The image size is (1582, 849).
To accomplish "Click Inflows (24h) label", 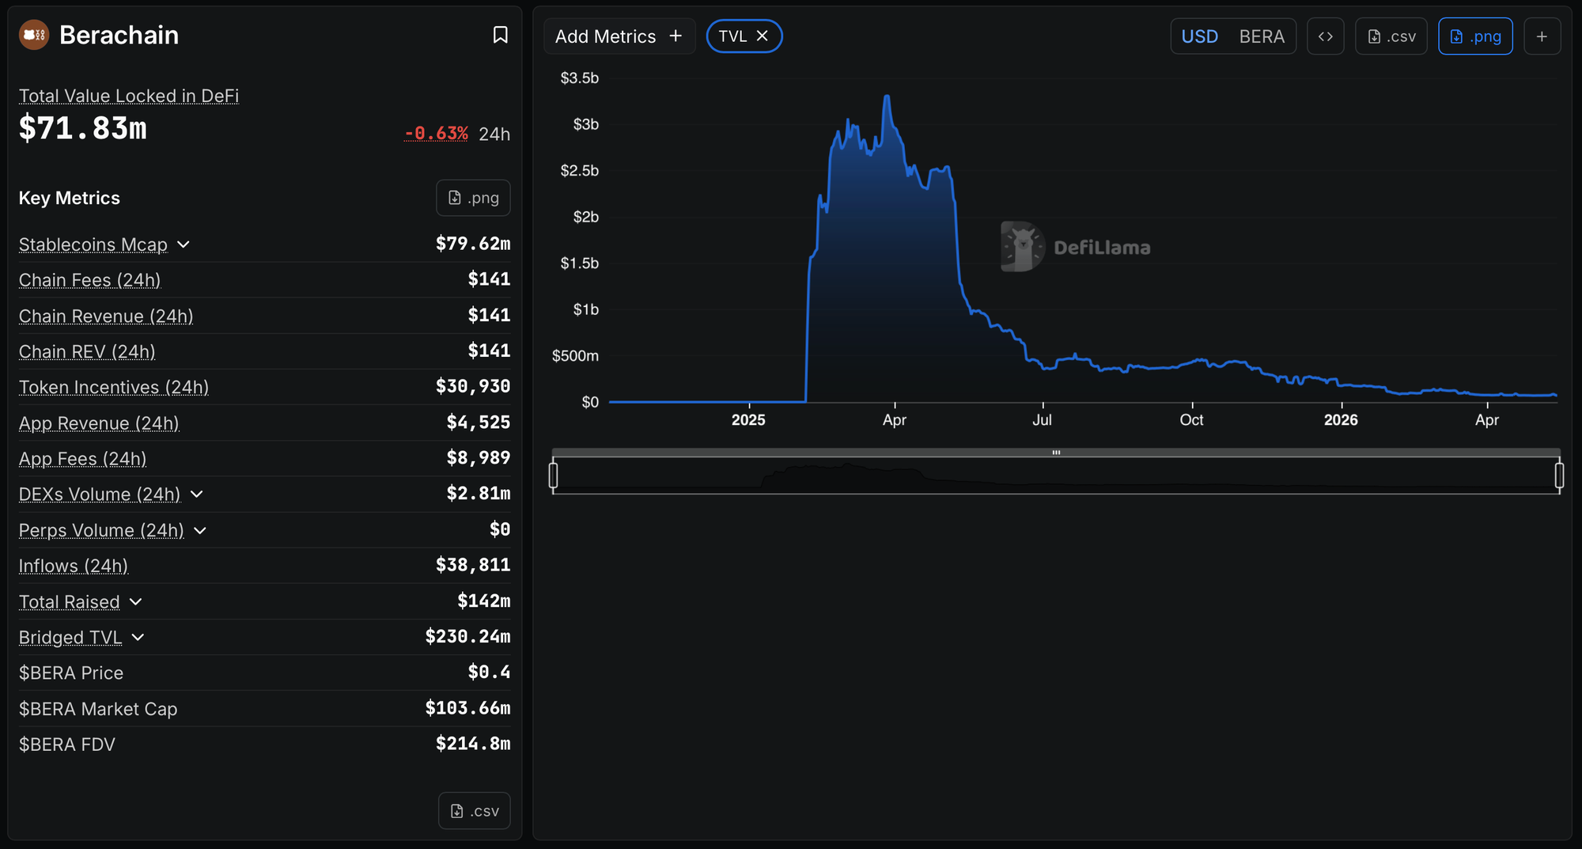I will [74, 566].
